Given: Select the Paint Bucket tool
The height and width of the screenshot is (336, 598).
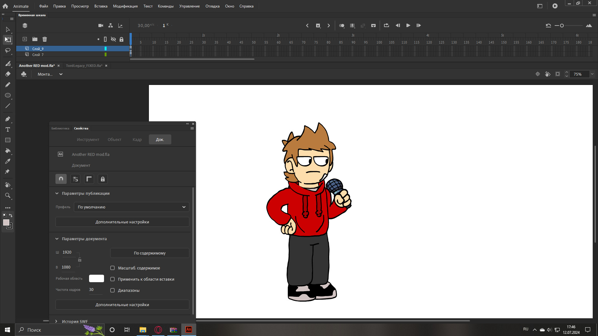Looking at the screenshot, I should coord(8,151).
